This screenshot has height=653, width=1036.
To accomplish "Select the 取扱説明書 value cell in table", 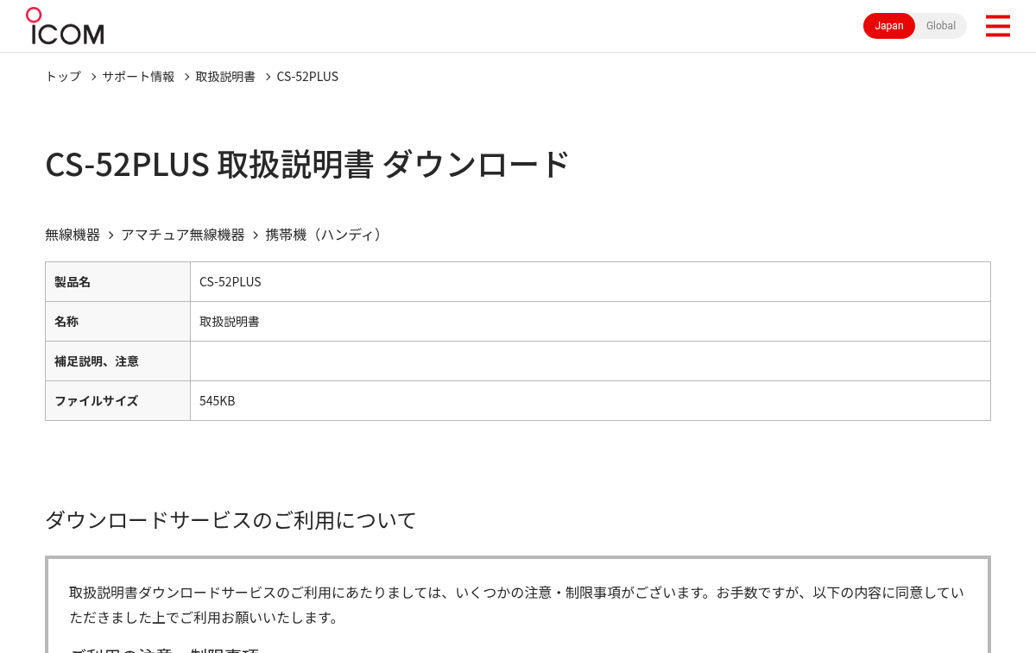I will coord(591,322).
